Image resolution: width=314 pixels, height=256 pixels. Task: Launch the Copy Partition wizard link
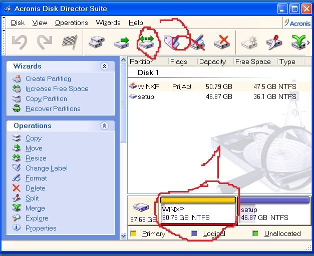pos(46,98)
